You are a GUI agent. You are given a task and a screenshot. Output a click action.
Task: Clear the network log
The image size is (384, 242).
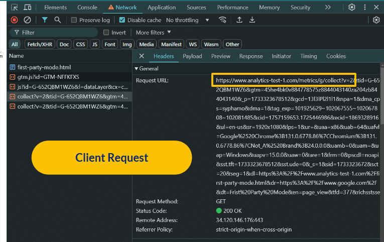click(27, 20)
